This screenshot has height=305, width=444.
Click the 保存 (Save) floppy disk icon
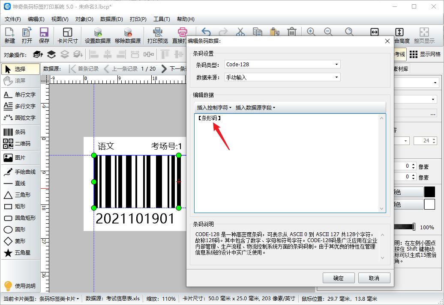(x=44, y=35)
